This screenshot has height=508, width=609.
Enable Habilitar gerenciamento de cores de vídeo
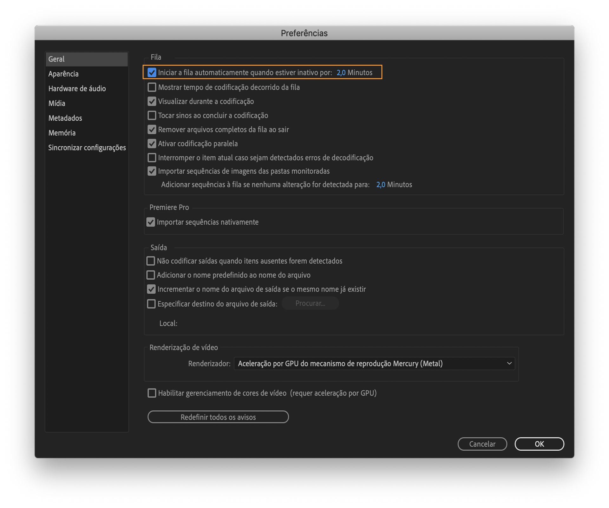pos(152,393)
